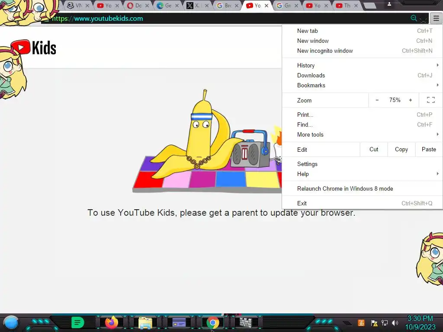Close the X (Twitter) tab
The height and width of the screenshot is (332, 443).
206,6
